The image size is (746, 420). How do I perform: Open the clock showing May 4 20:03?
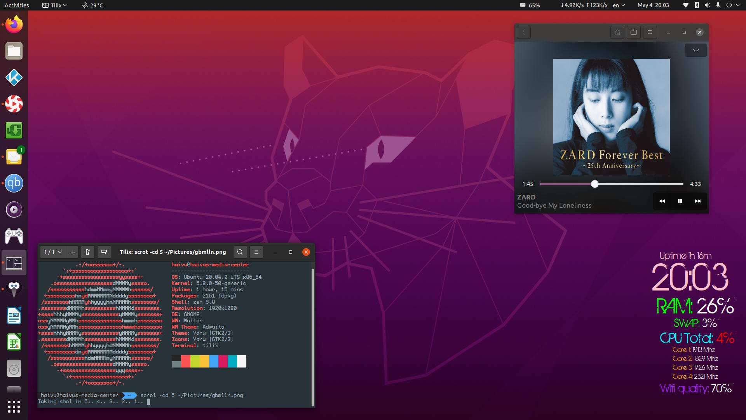coord(653,5)
